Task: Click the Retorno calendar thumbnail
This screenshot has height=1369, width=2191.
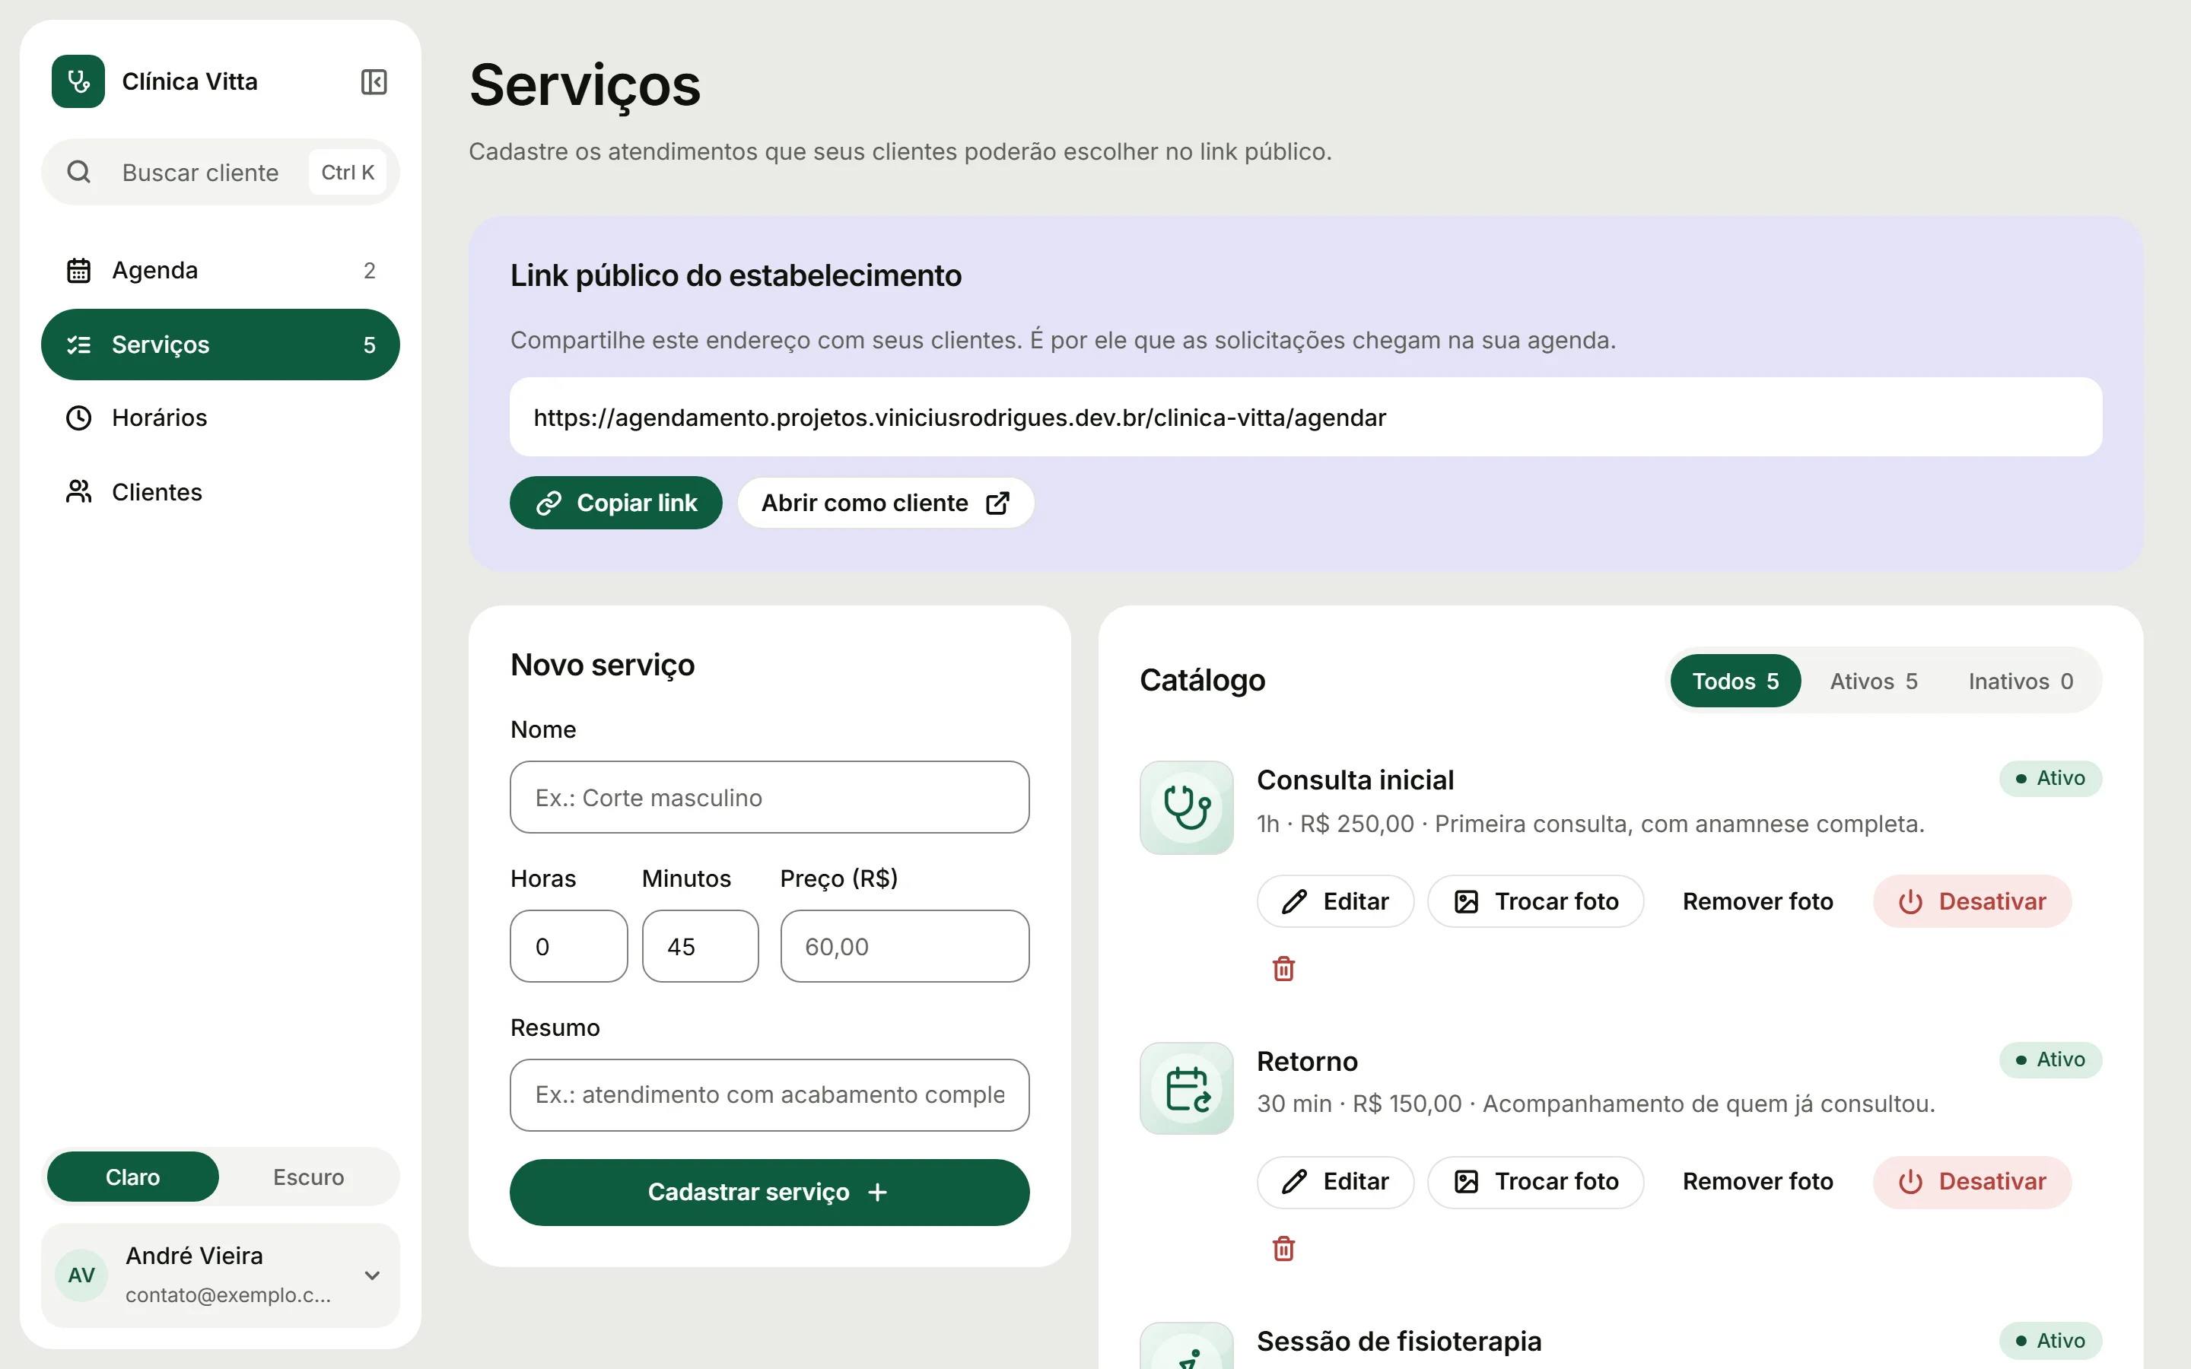Action: click(x=1187, y=1088)
